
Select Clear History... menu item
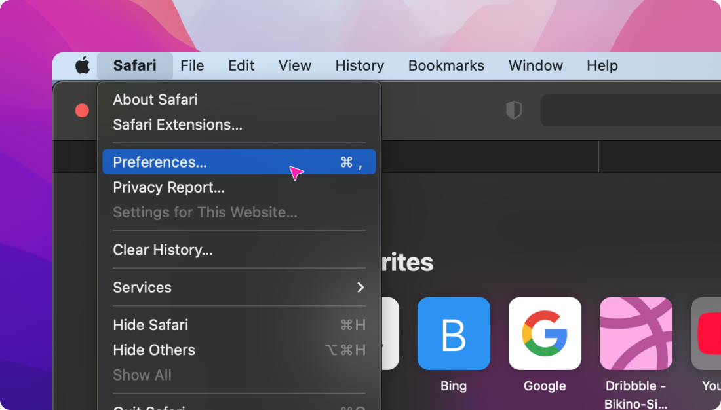pyautogui.click(x=163, y=250)
